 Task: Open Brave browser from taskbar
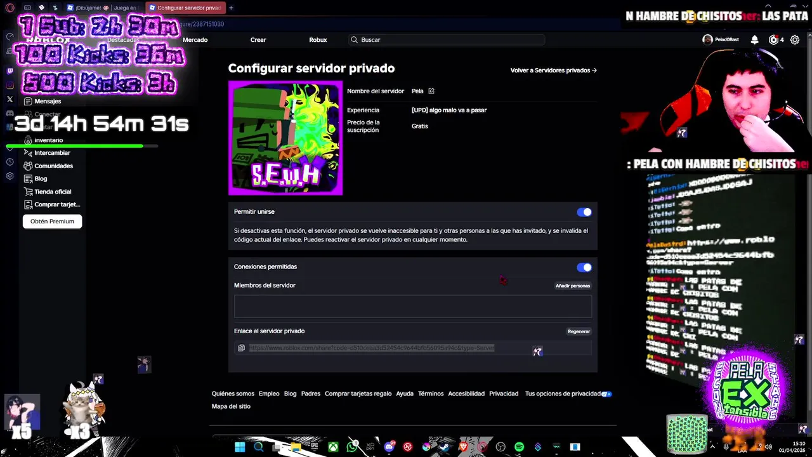[463, 447]
